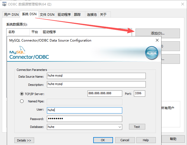Confirm with the OK button
This screenshot has height=145, width=187.
[x=103, y=140]
